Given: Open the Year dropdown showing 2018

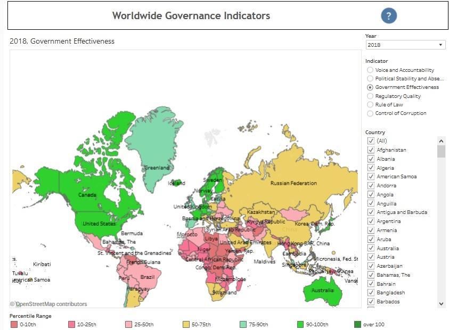Looking at the screenshot, I should [405, 45].
